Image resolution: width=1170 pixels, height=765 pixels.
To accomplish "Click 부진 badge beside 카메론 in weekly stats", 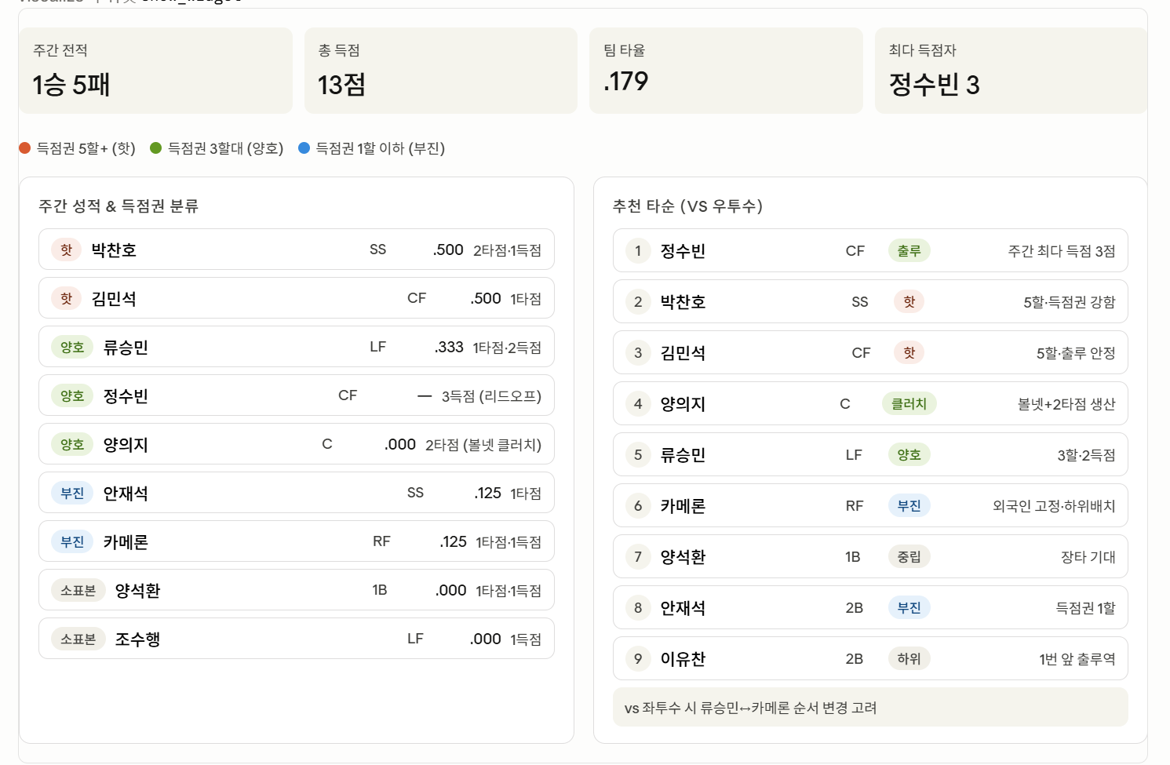I will (x=72, y=541).
